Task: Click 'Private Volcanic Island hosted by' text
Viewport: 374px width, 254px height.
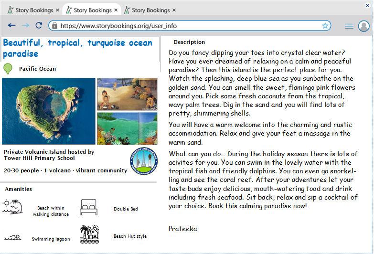Action: point(49,152)
